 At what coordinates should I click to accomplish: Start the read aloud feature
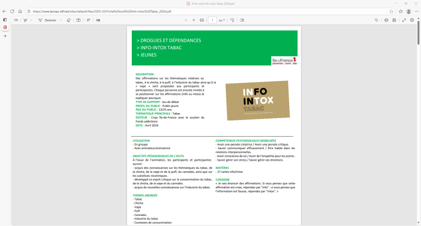(89, 20)
